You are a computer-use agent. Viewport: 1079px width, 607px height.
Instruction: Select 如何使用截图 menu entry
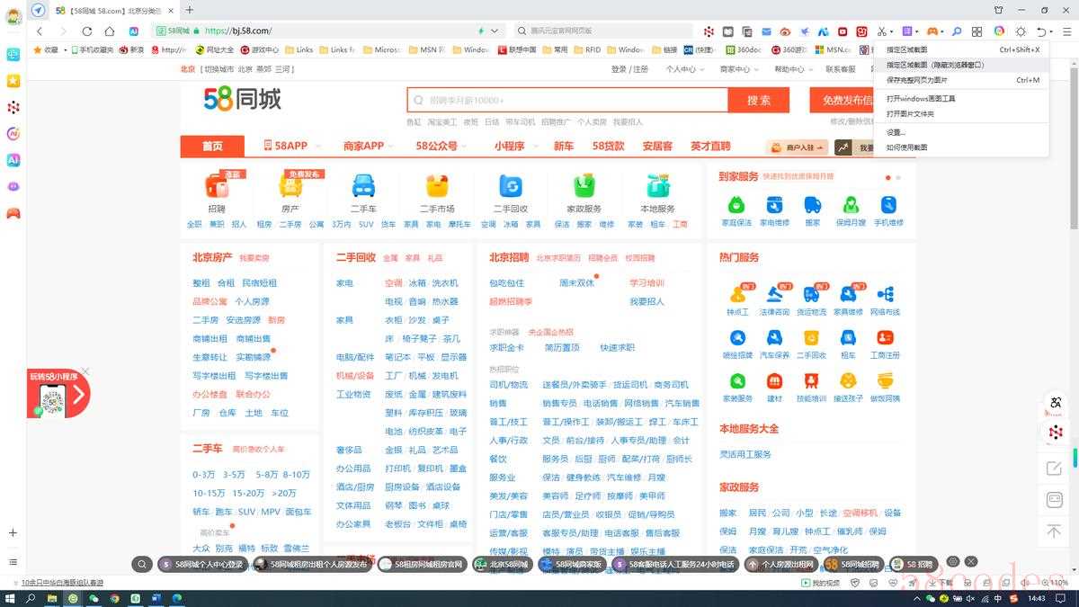coord(960,147)
